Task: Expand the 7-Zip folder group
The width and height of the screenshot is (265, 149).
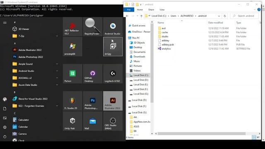Action: tap(36, 36)
